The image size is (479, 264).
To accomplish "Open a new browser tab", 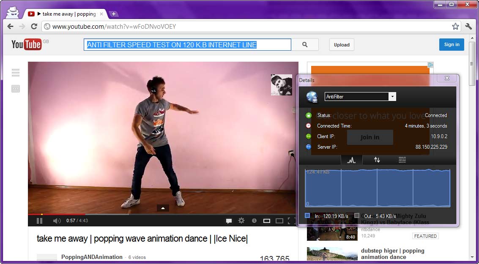I will coord(114,14).
